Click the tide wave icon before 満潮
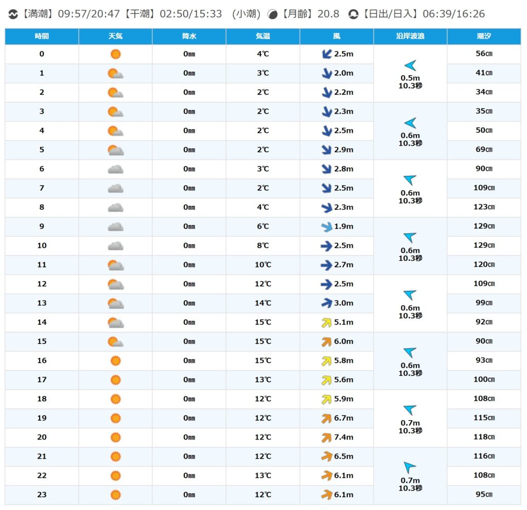The width and height of the screenshot is (527, 510). [13, 14]
